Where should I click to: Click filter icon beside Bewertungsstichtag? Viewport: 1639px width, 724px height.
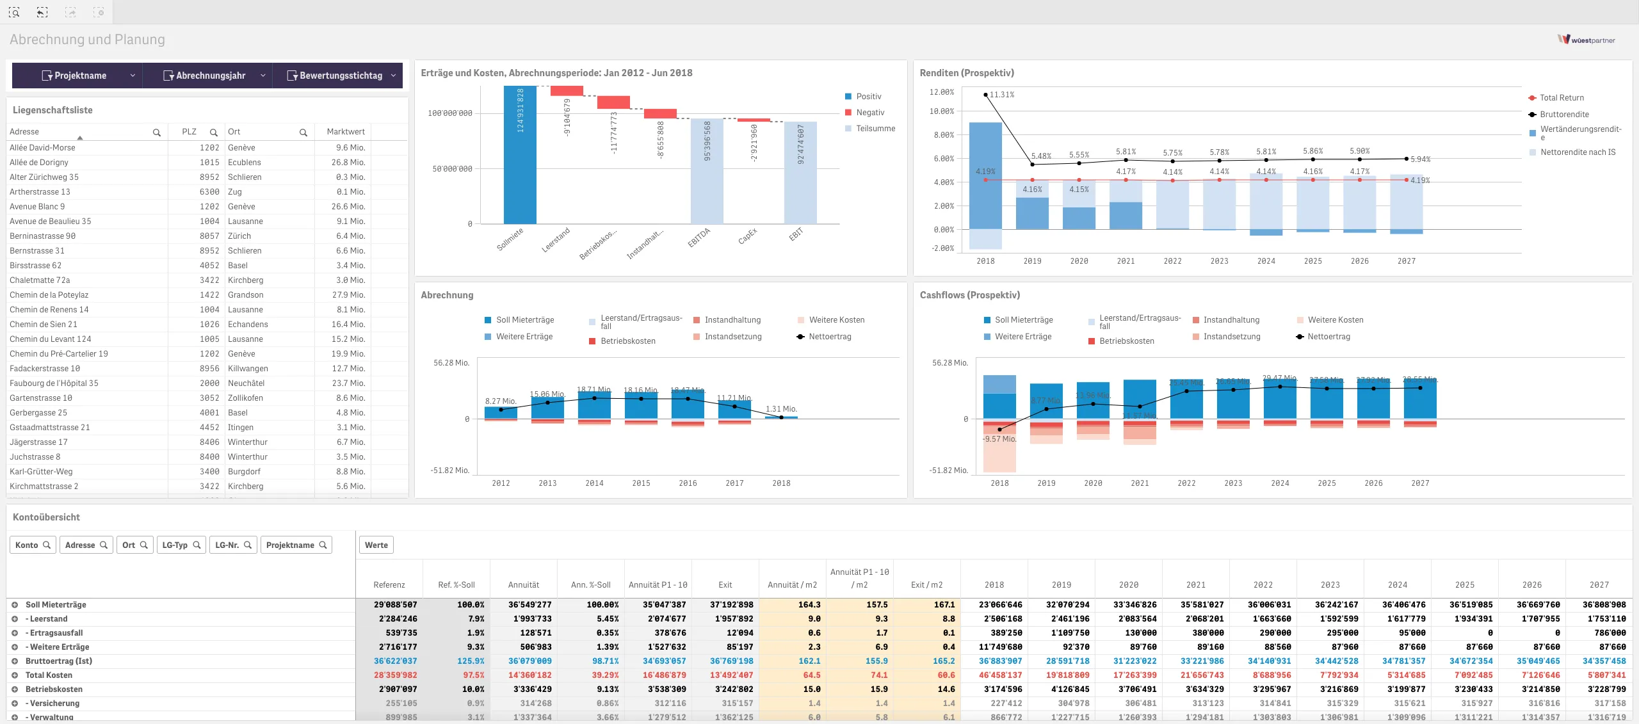[292, 76]
